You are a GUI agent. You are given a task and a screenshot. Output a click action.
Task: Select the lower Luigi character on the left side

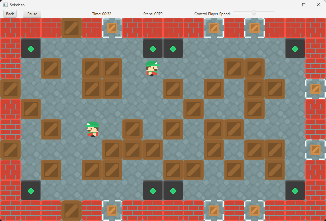pos(92,129)
